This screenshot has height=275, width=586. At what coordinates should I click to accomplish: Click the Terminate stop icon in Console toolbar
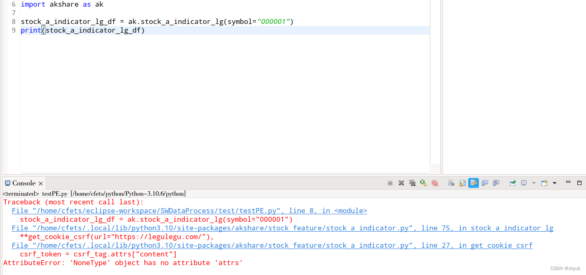390,183
